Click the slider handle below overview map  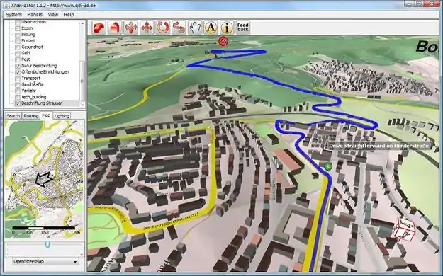coord(47,244)
